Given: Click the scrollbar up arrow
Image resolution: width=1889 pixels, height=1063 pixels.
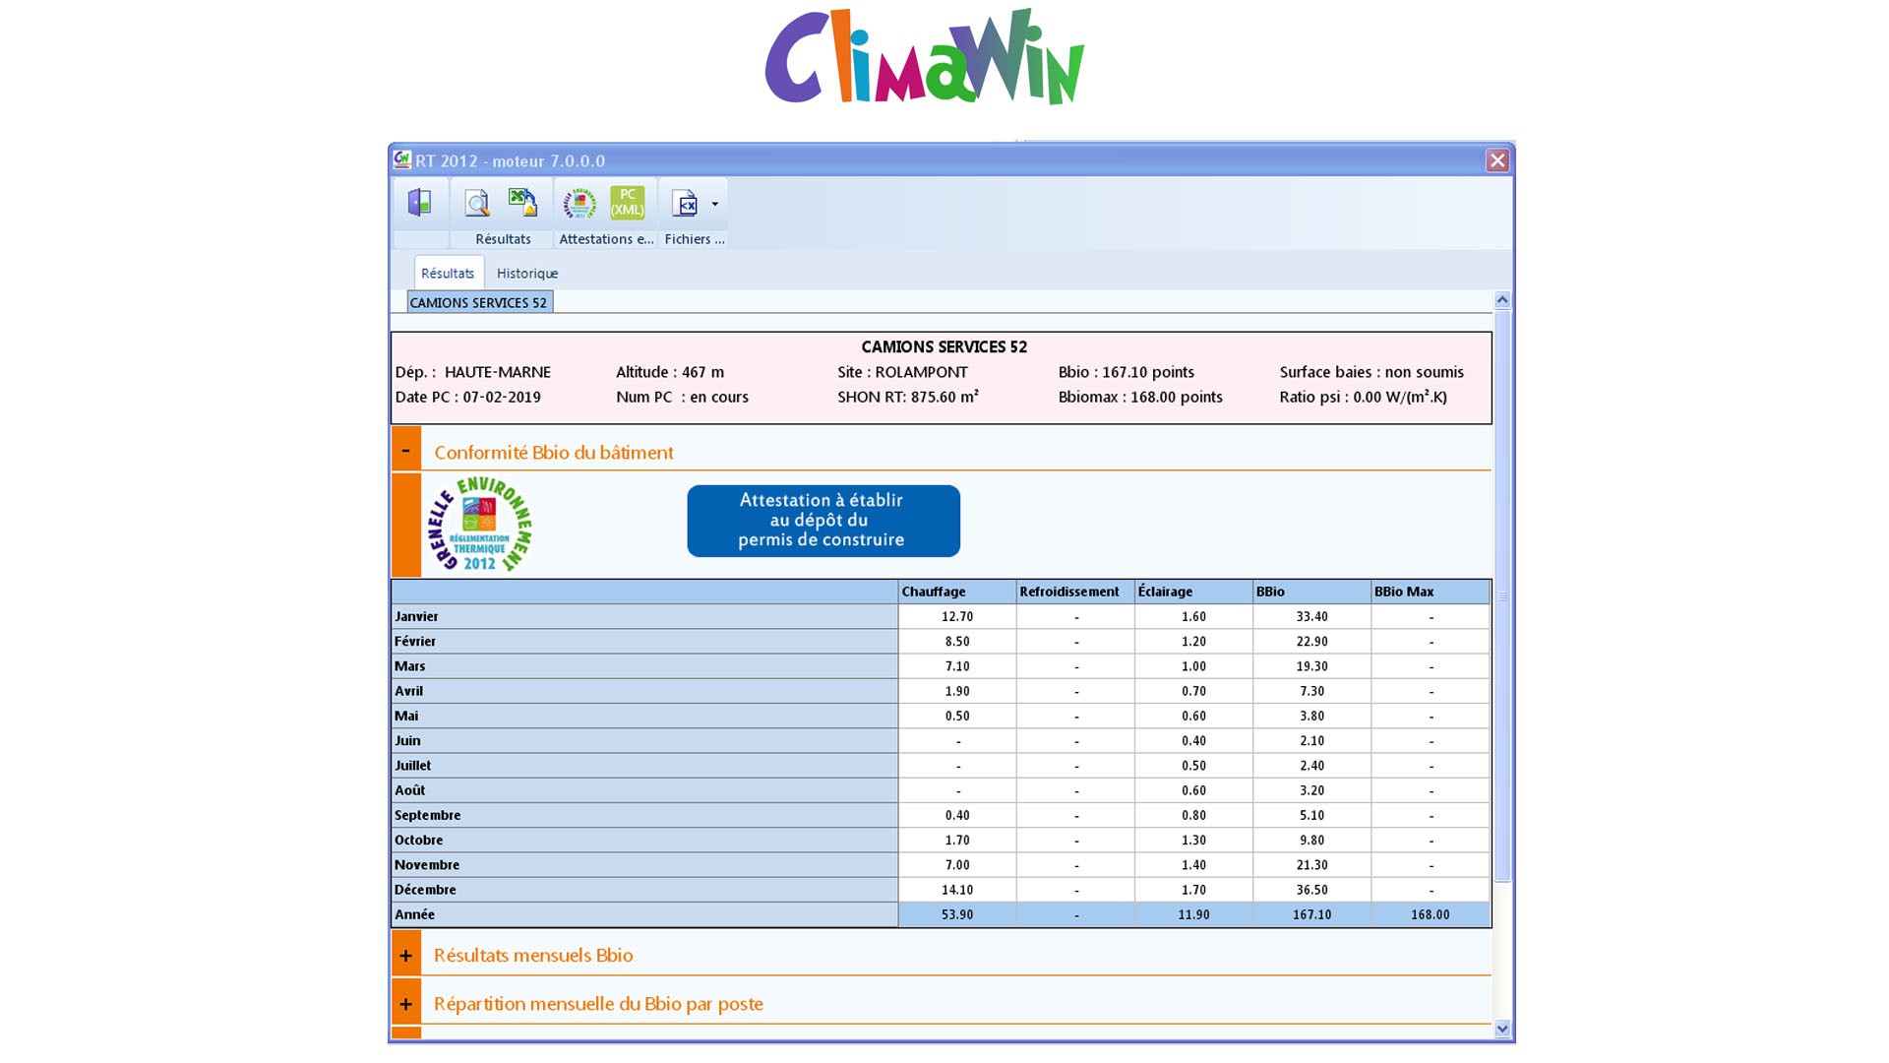Looking at the screenshot, I should (1502, 299).
